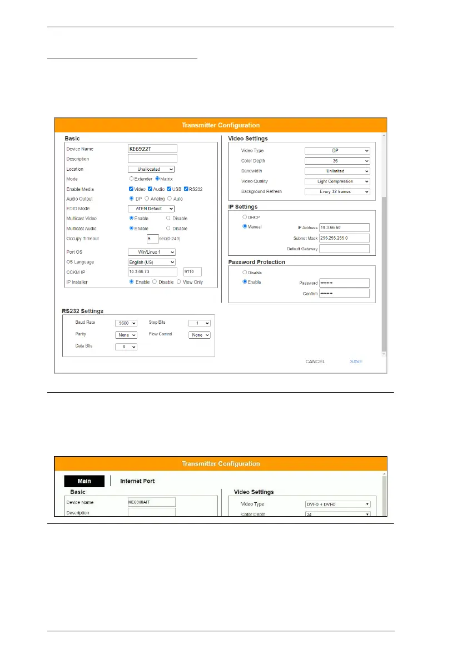Select DP for Audio Output
Viewport: 457px width, 663px height.
[131, 199]
